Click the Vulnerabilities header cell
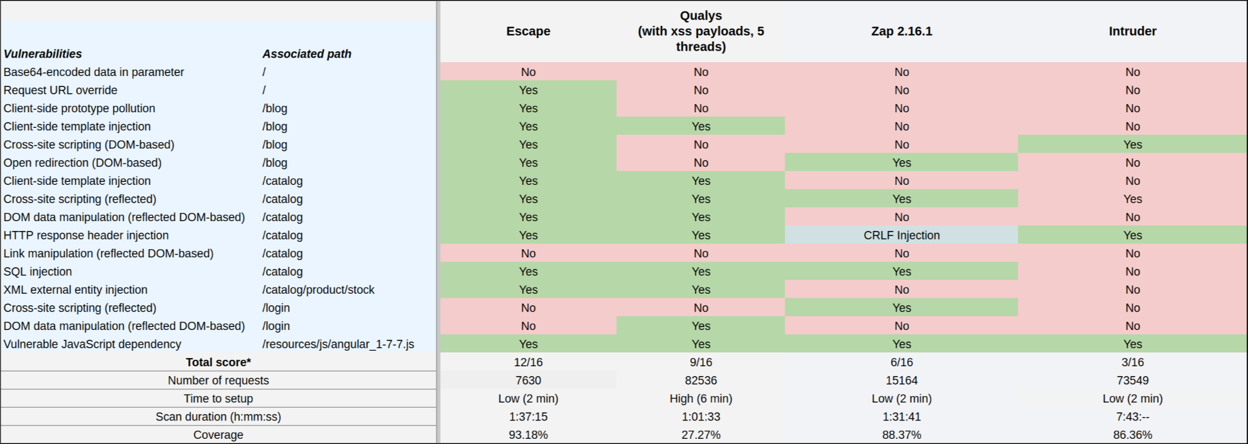 [x=43, y=54]
